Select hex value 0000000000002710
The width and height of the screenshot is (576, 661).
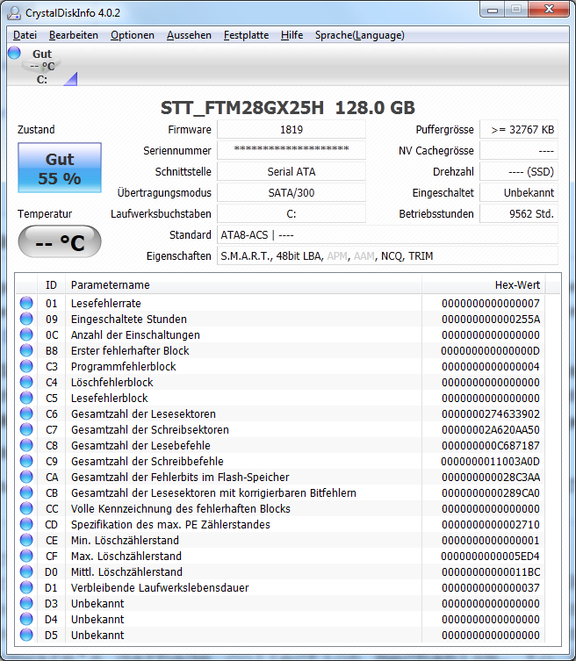pos(491,524)
